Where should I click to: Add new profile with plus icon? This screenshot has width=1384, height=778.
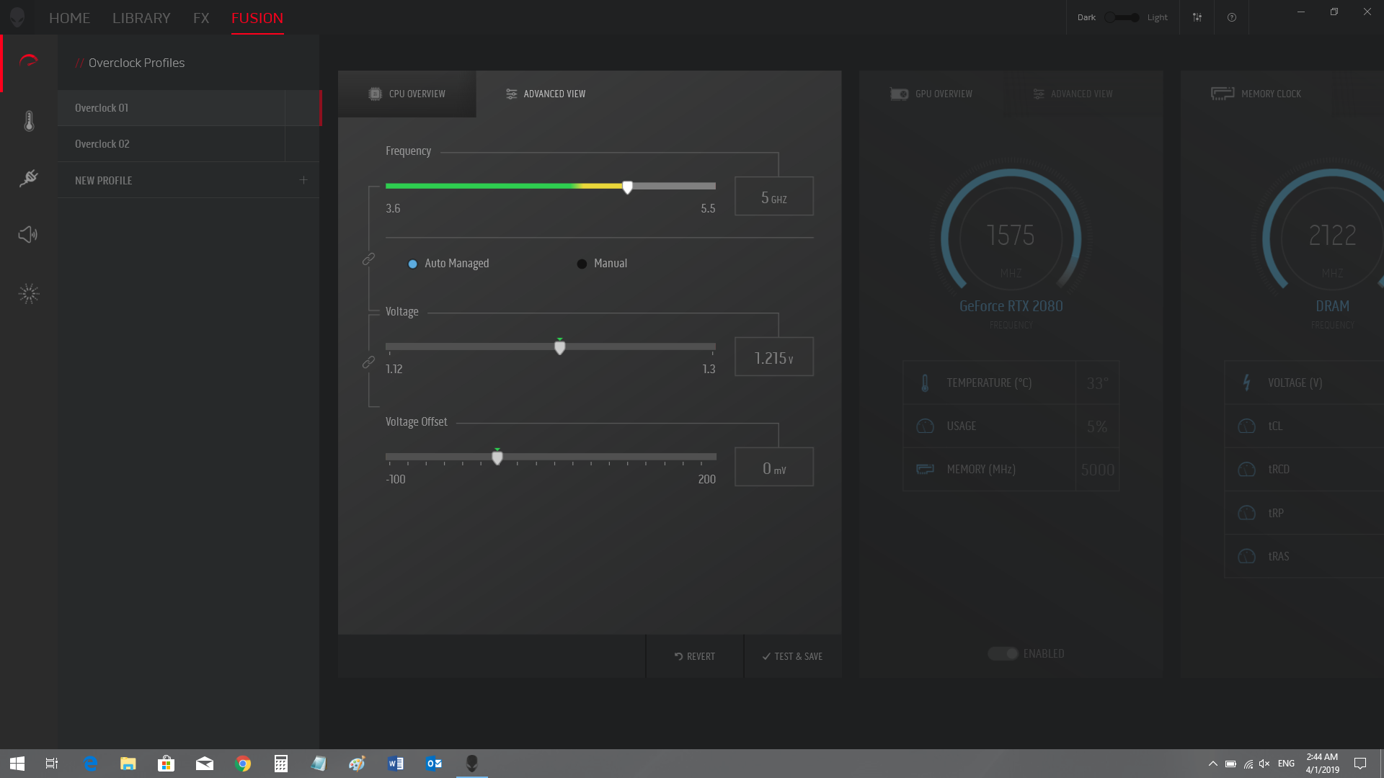pos(303,180)
